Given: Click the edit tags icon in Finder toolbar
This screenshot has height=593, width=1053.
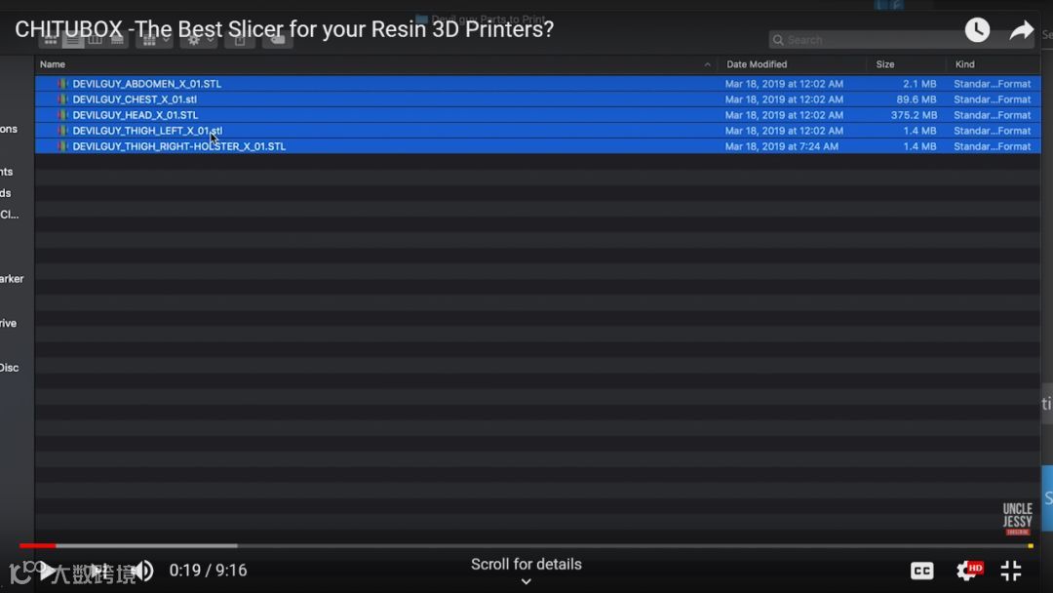Looking at the screenshot, I should pyautogui.click(x=278, y=40).
